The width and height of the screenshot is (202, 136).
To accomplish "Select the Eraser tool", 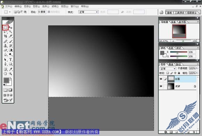I will [x=6, y=50].
